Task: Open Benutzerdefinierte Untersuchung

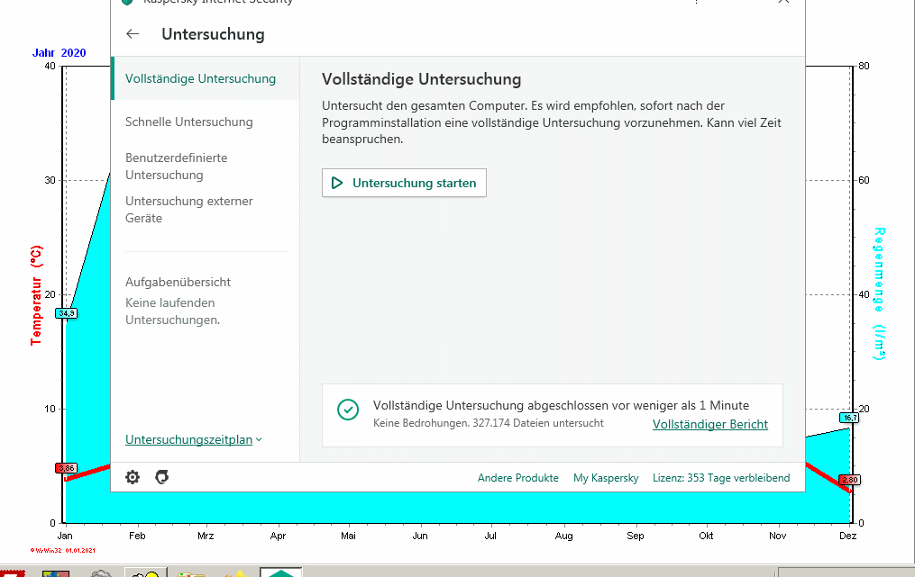Action: 176,167
